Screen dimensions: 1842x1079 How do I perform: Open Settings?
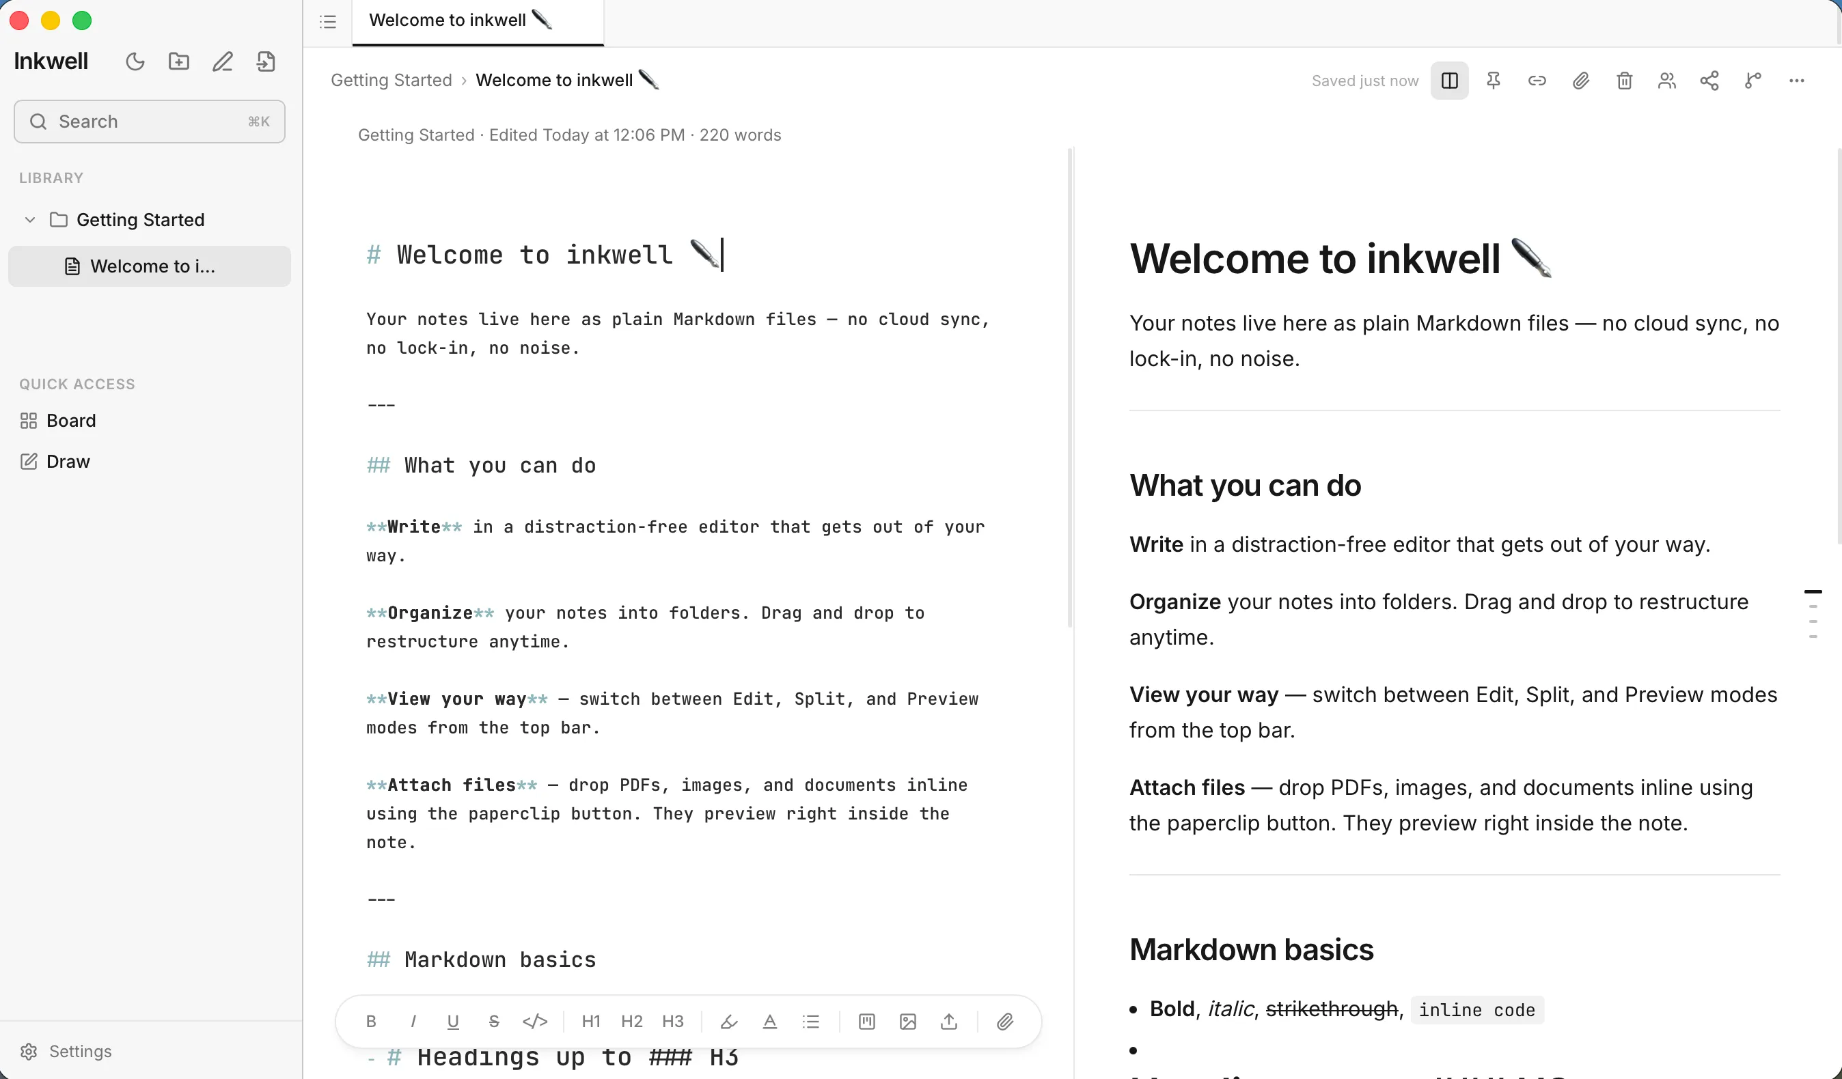tap(66, 1051)
